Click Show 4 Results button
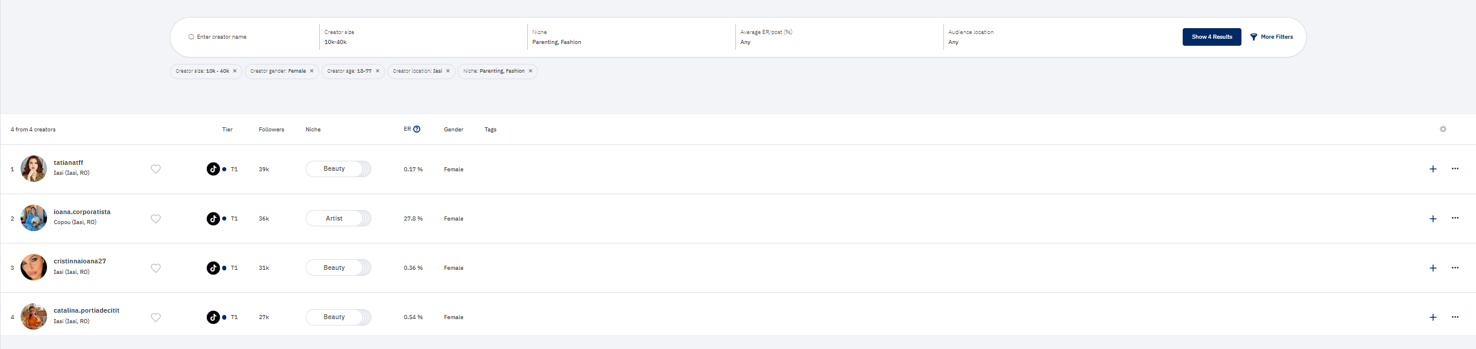 pos(1211,37)
